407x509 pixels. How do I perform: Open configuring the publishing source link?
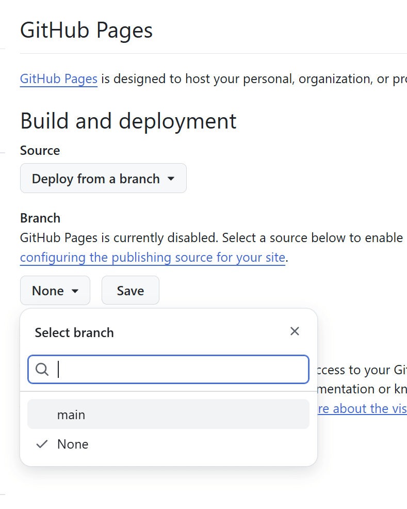point(152,258)
